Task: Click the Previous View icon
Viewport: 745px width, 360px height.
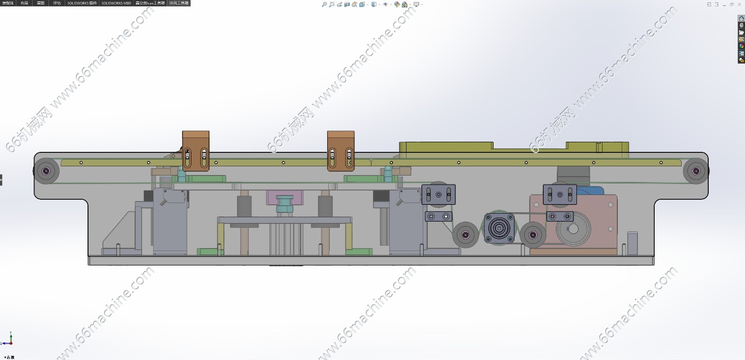Action: click(339, 4)
